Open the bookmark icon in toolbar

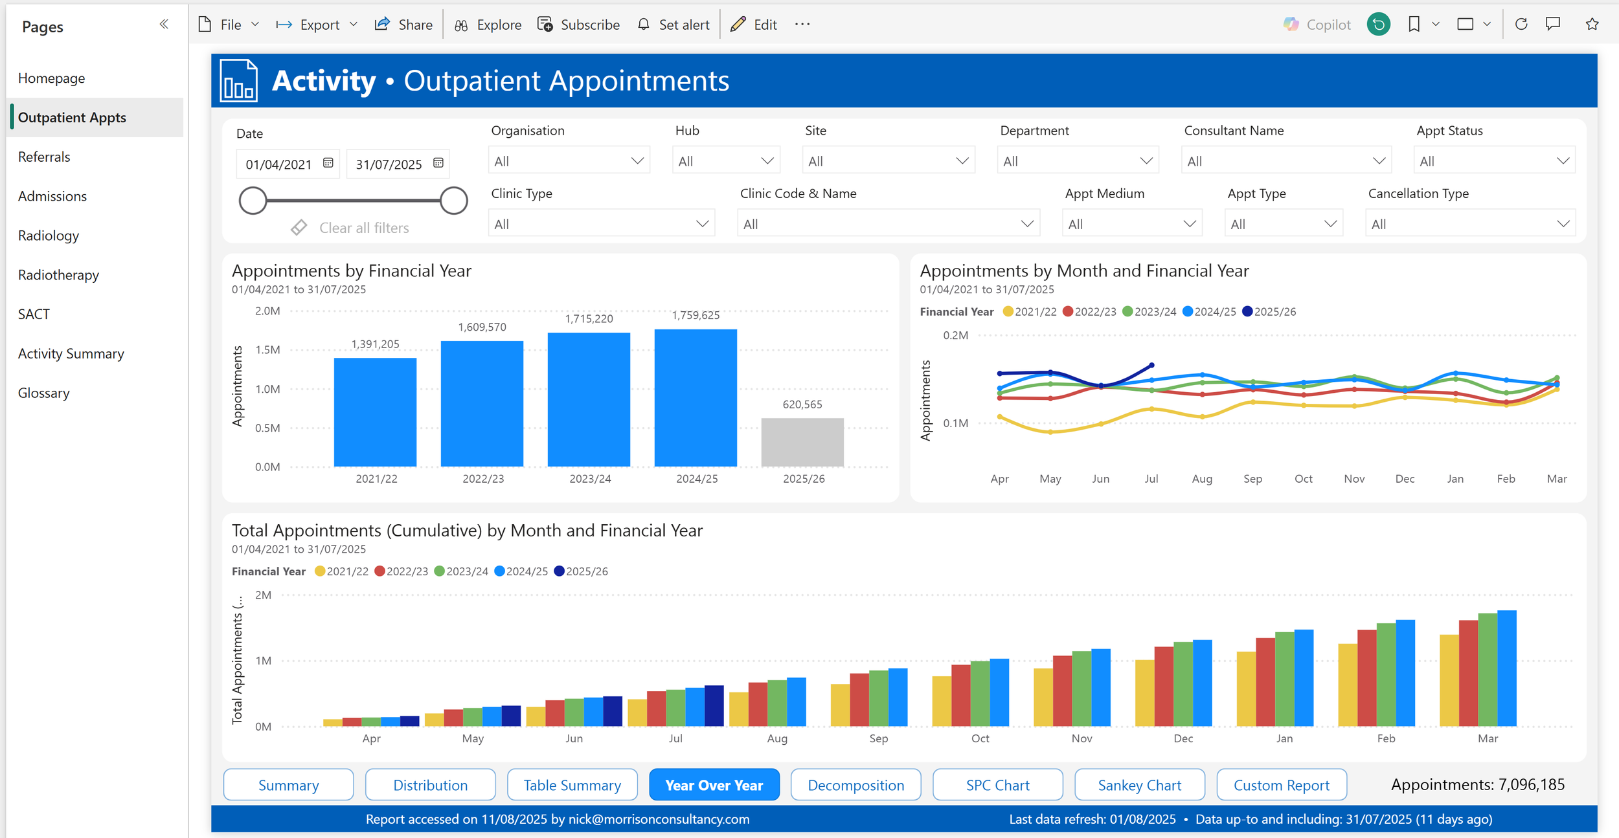tap(1414, 25)
